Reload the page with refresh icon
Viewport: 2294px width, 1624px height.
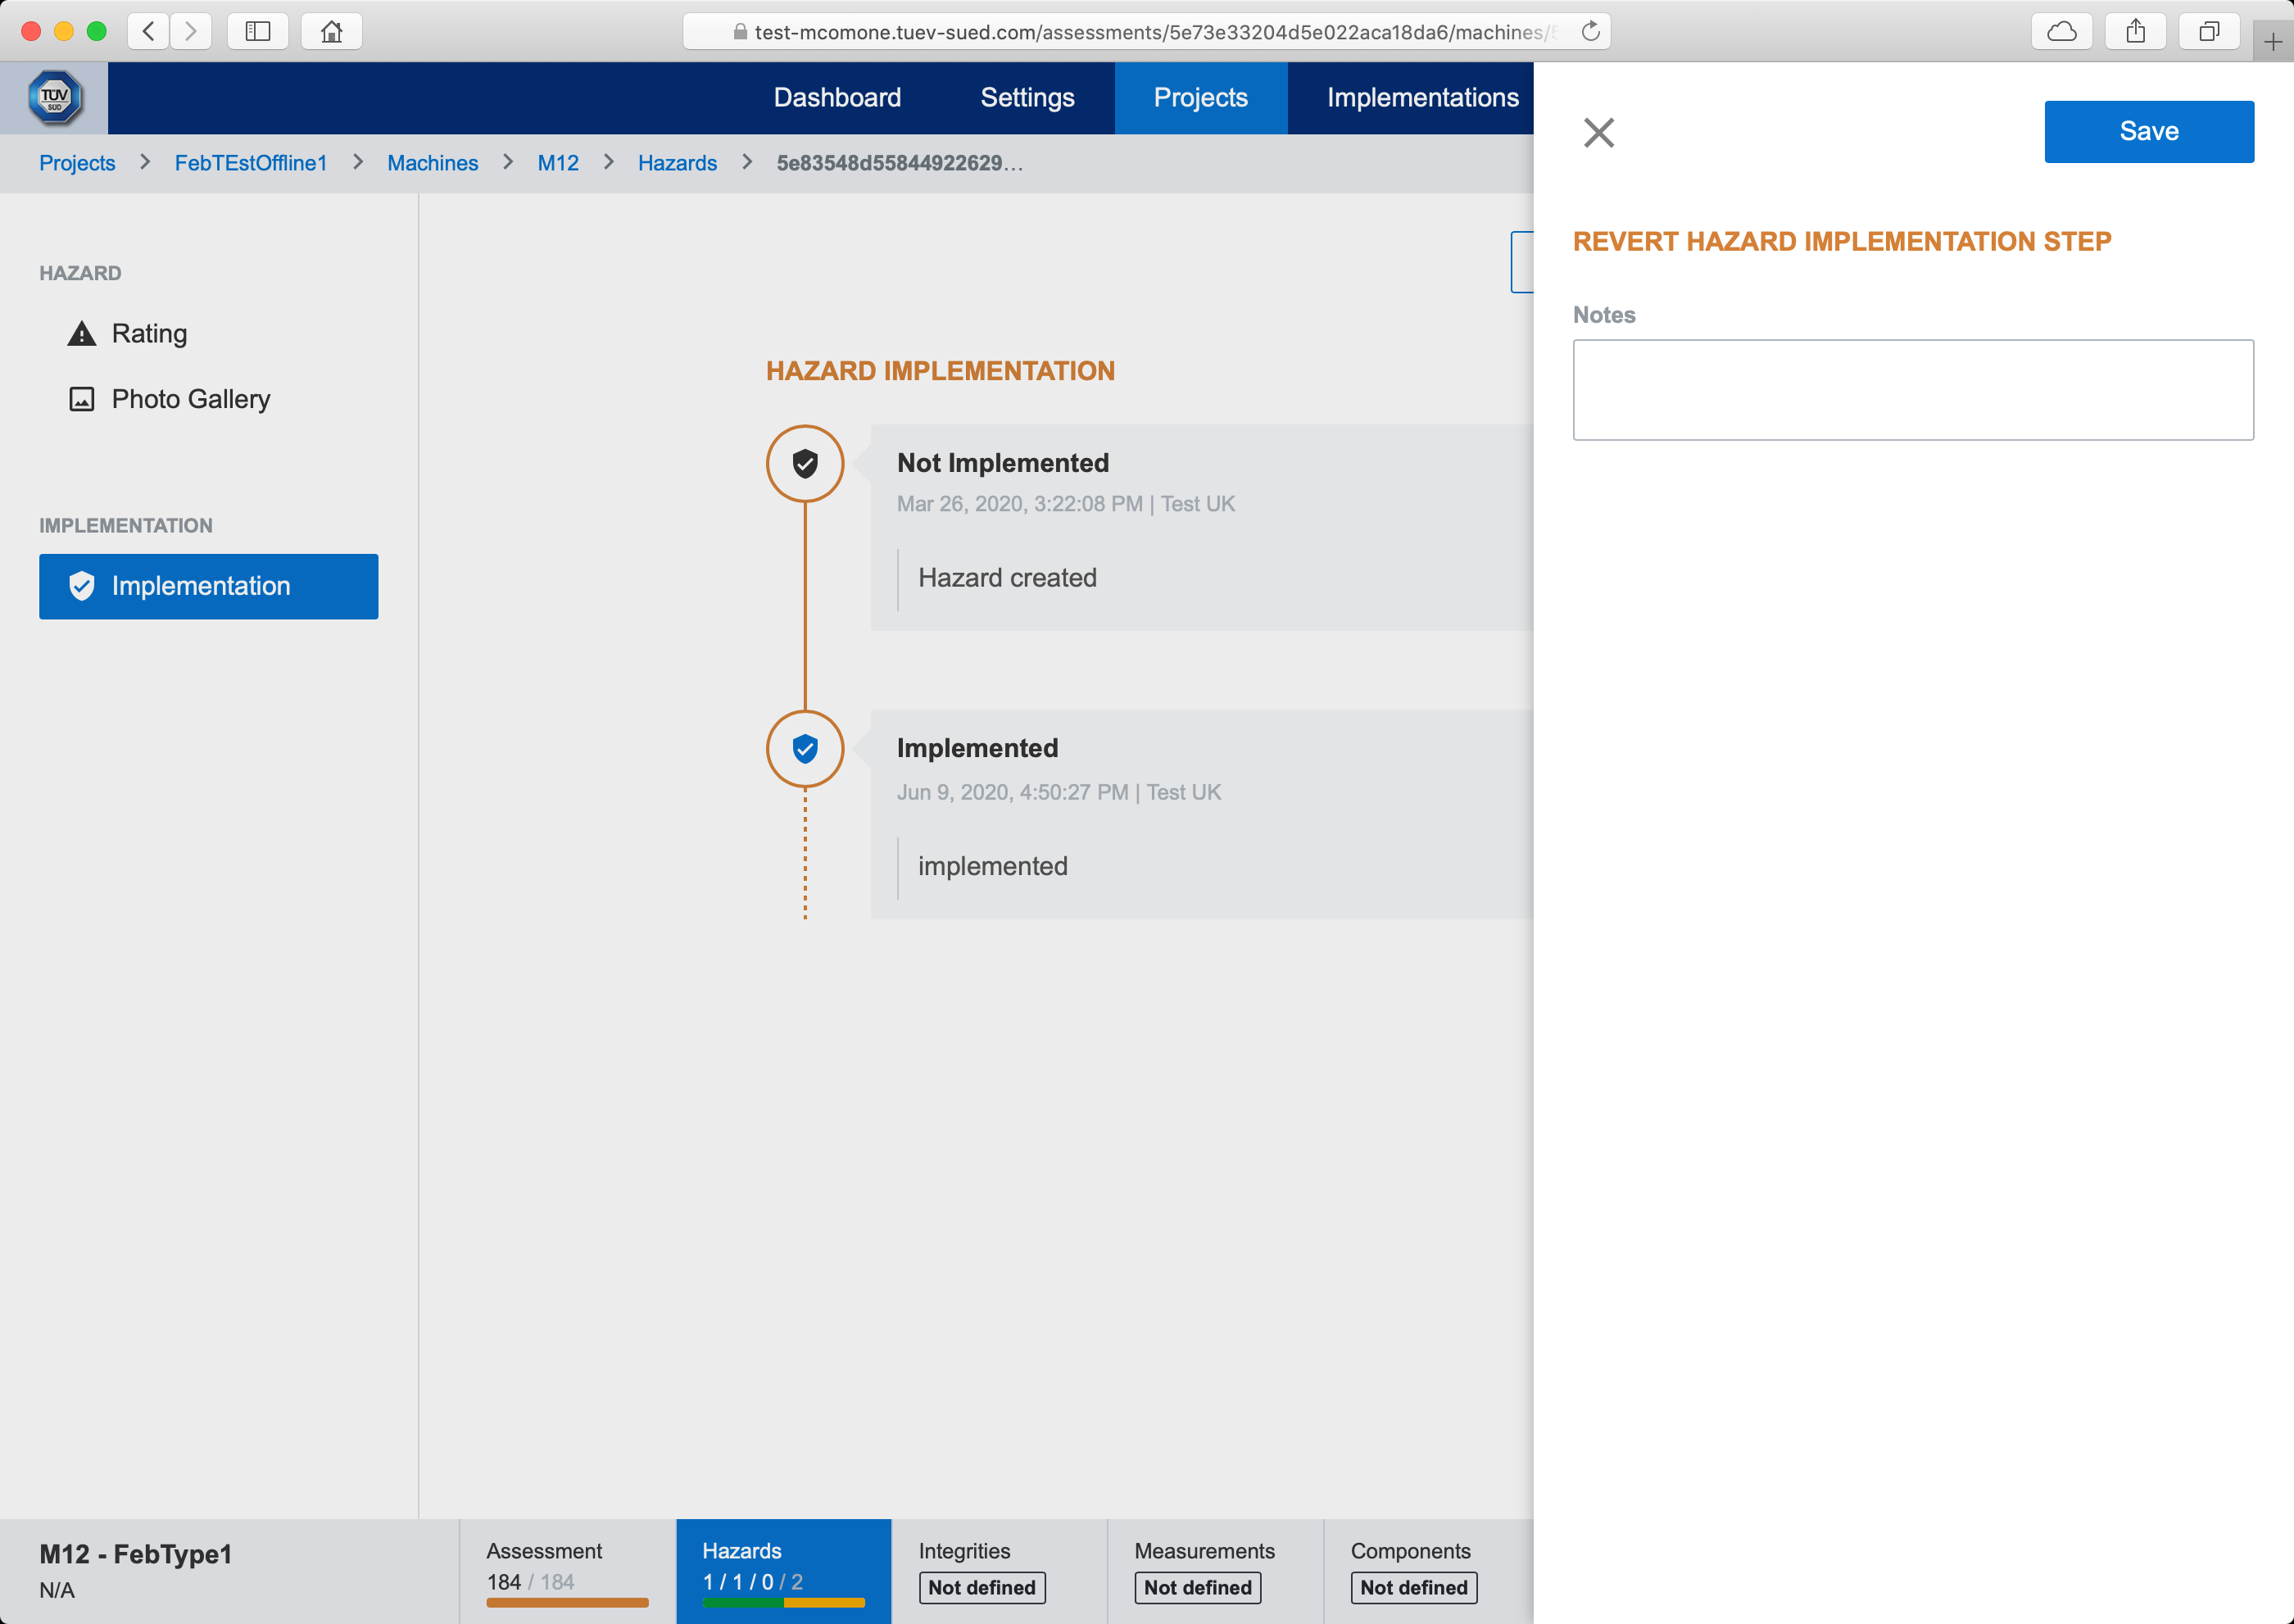click(1590, 32)
